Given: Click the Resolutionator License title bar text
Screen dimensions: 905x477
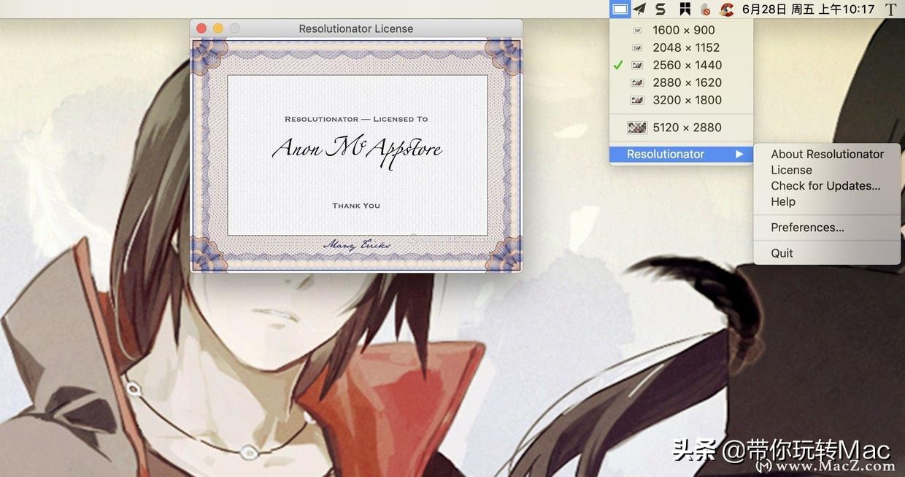Looking at the screenshot, I should pyautogui.click(x=356, y=28).
